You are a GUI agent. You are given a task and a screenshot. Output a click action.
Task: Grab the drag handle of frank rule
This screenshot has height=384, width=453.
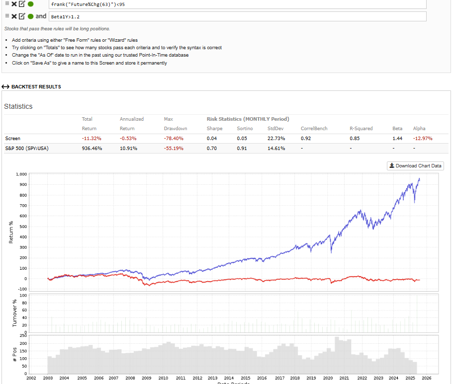coord(6,4)
